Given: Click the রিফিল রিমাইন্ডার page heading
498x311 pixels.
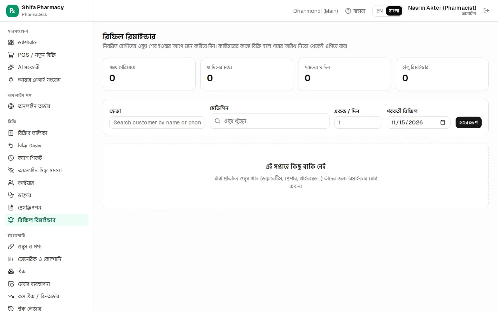Looking at the screenshot, I should [129, 37].
